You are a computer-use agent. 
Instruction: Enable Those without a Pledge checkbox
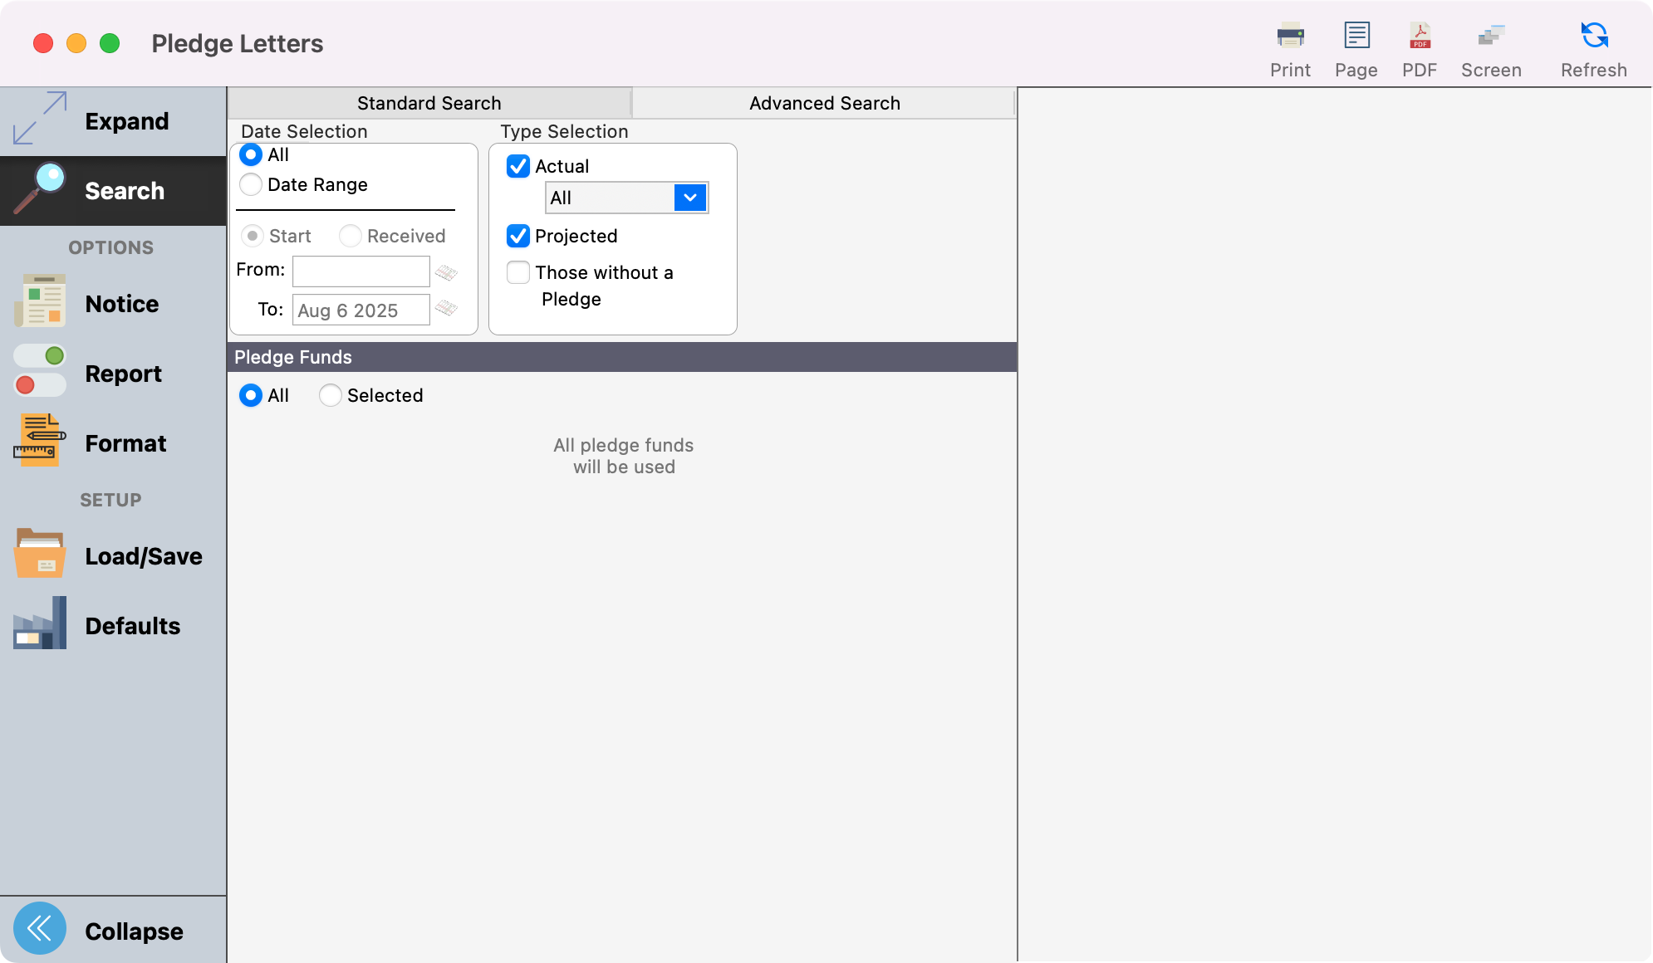518,273
